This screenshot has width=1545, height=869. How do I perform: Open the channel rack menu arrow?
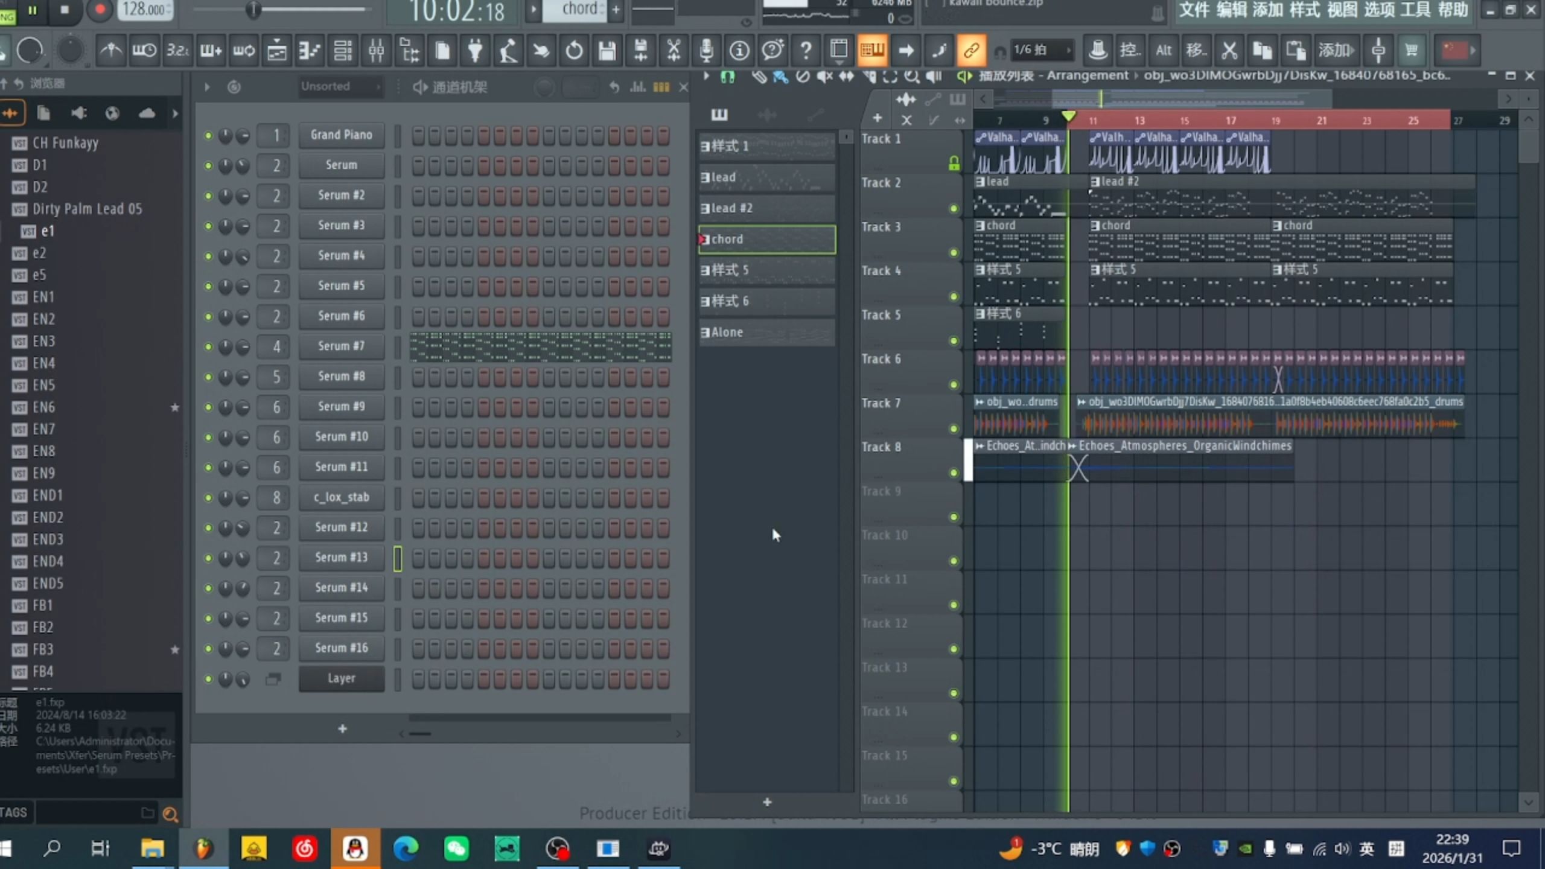[207, 88]
